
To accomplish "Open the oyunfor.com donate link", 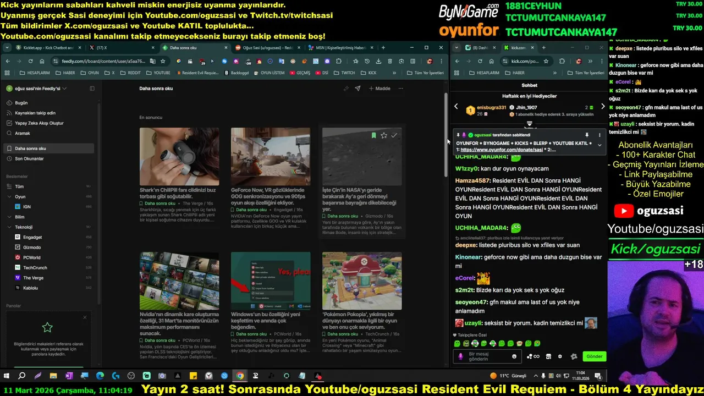I will click(x=502, y=150).
